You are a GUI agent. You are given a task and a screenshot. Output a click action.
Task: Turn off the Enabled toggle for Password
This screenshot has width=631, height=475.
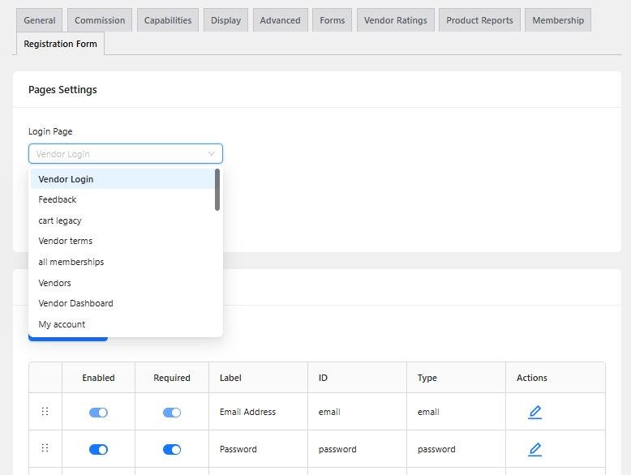[98, 449]
